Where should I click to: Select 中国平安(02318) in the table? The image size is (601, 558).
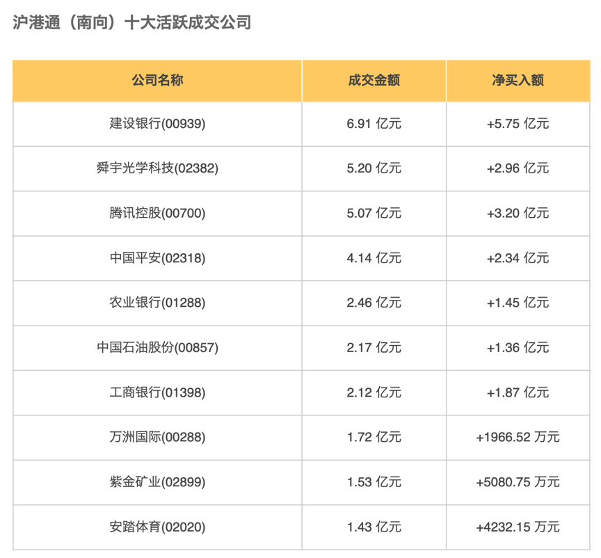(157, 258)
